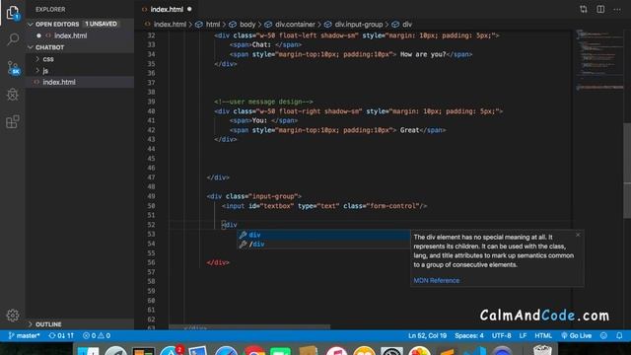Click Ln 52, Col 19 cursor position

click(427, 335)
